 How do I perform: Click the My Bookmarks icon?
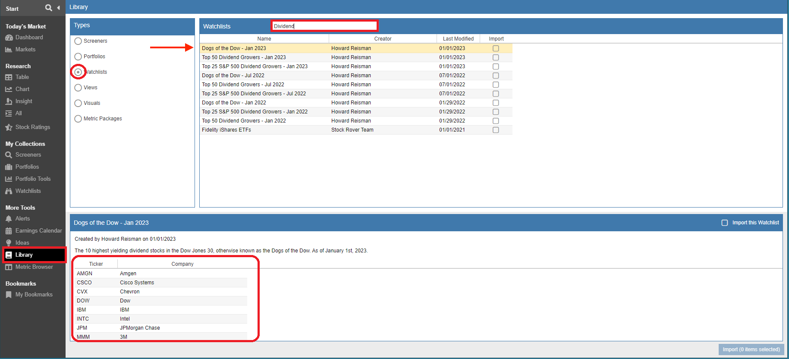[x=9, y=295]
